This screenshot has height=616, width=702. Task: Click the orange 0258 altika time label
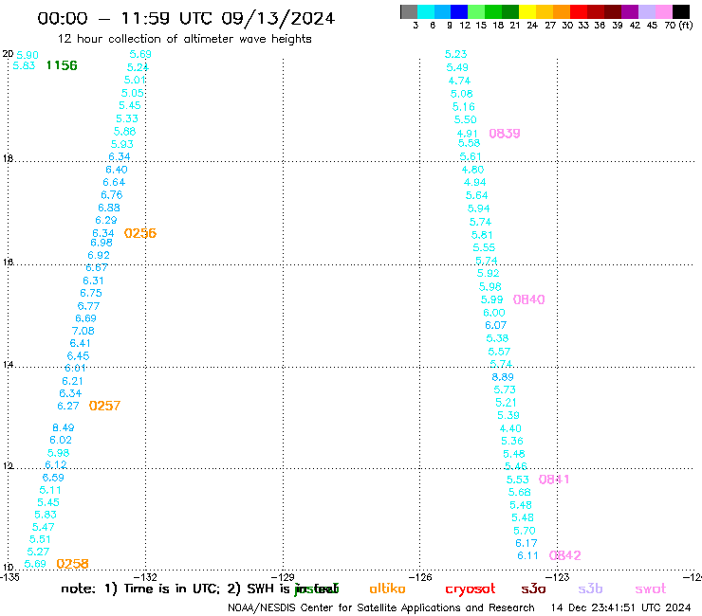coord(72,564)
